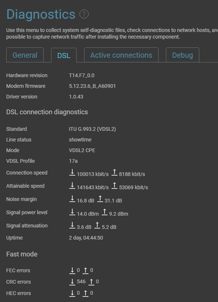Click the HEC errors download arrow icon
Screen dimensions: 218x302
[72, 293]
